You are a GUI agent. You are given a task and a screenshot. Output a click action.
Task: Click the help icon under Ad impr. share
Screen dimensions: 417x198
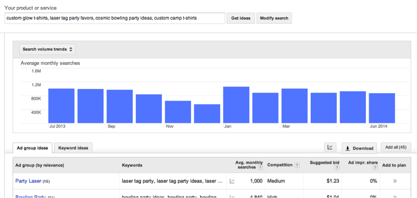[375, 167]
